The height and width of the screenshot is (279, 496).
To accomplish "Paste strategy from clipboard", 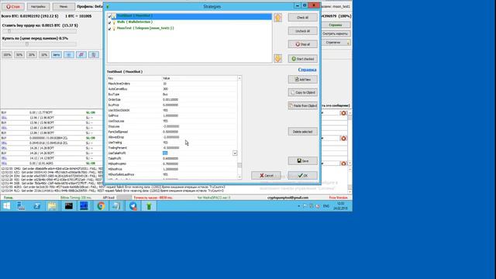I will click(302, 105).
